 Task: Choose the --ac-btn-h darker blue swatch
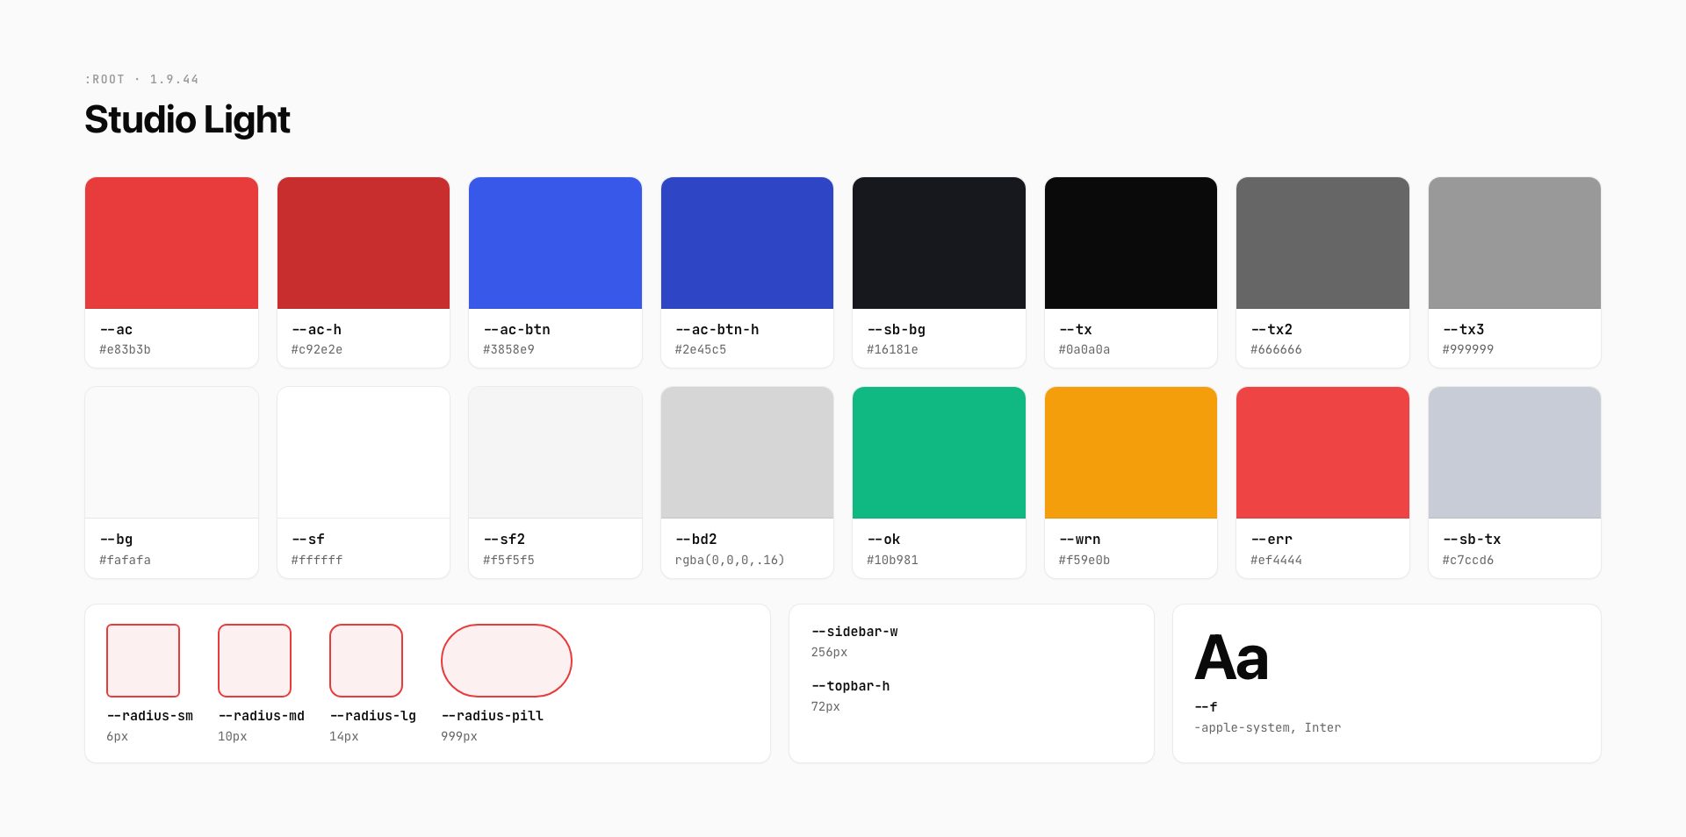click(747, 243)
